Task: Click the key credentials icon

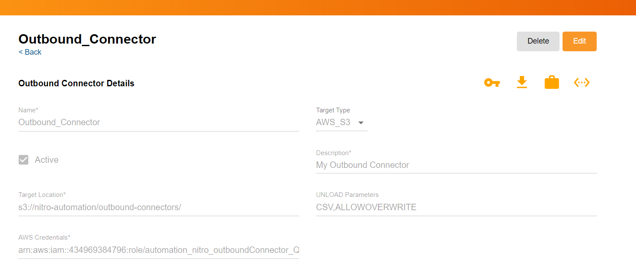Action: coord(492,82)
